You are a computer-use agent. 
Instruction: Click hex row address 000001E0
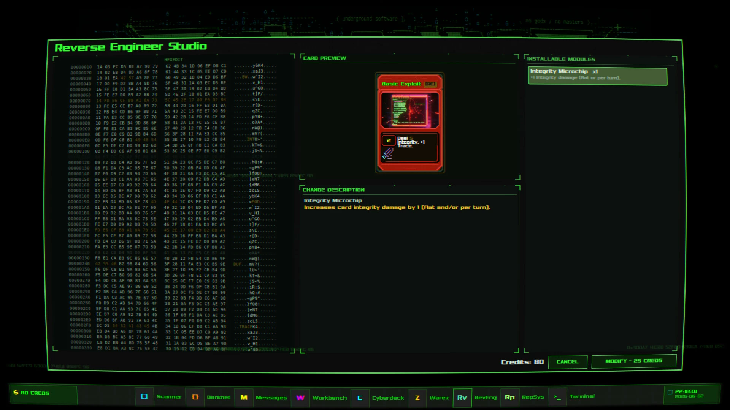click(x=79, y=230)
